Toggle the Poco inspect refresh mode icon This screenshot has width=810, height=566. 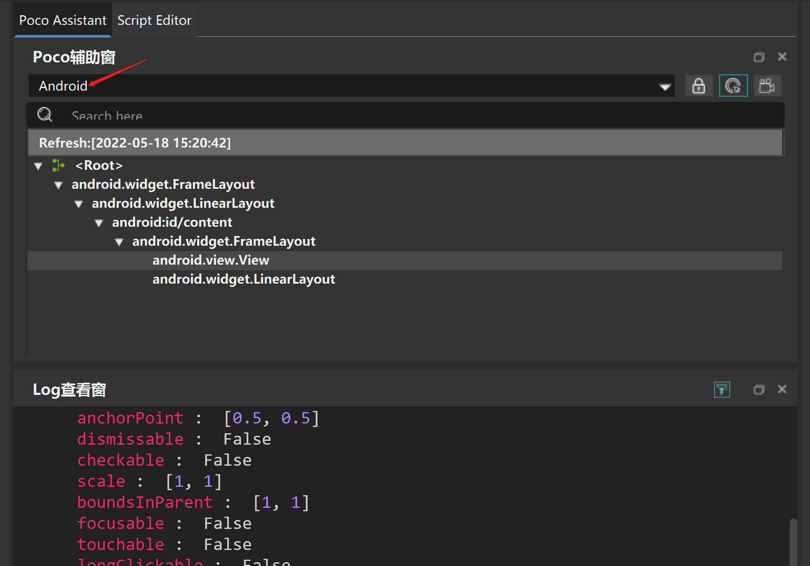[x=733, y=86]
